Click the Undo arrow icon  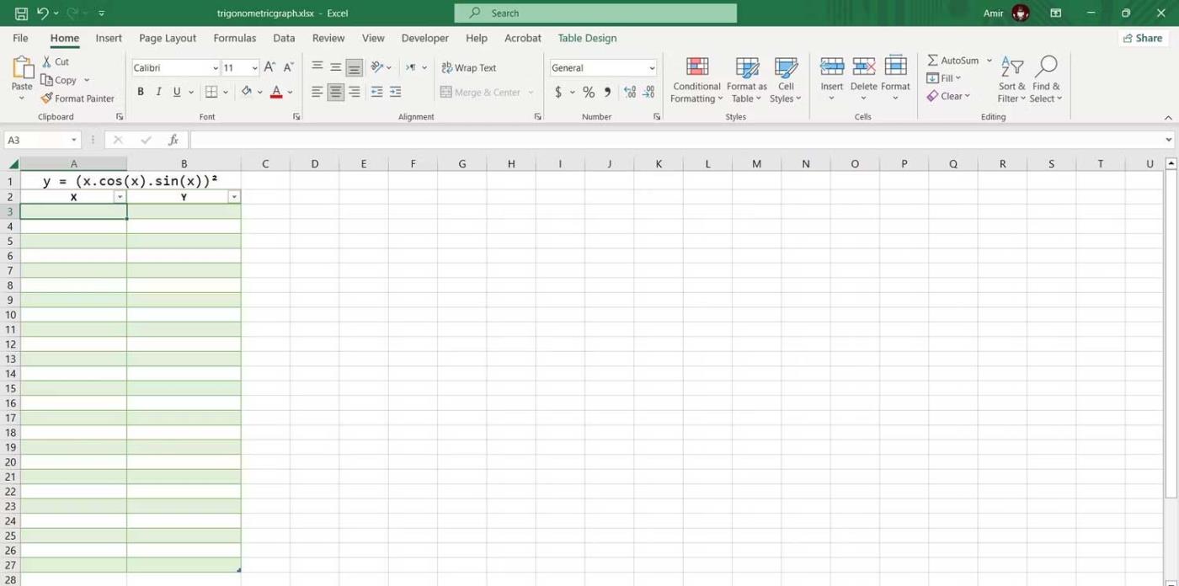click(42, 13)
